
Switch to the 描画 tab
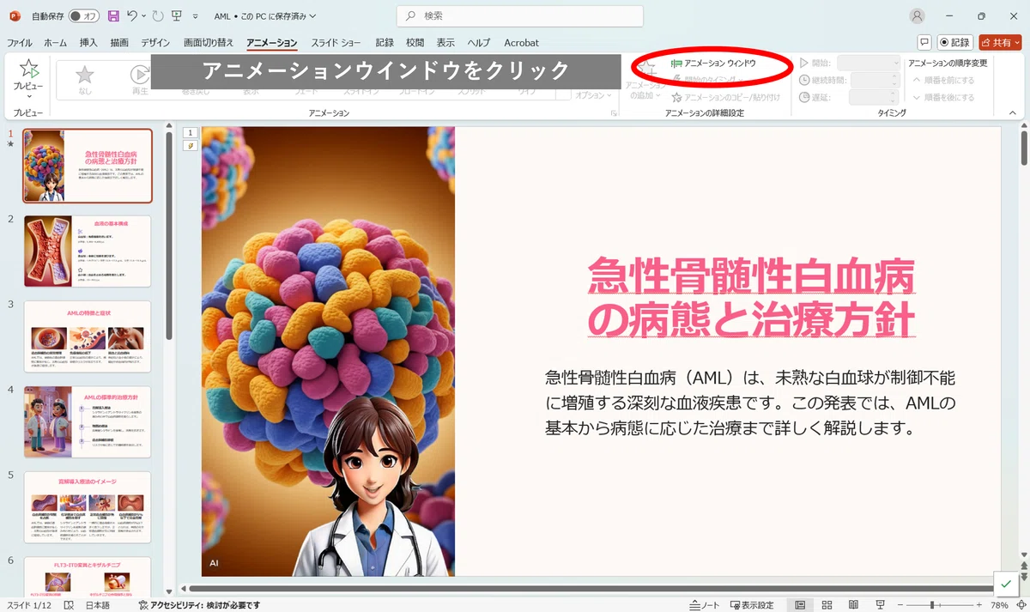point(119,43)
